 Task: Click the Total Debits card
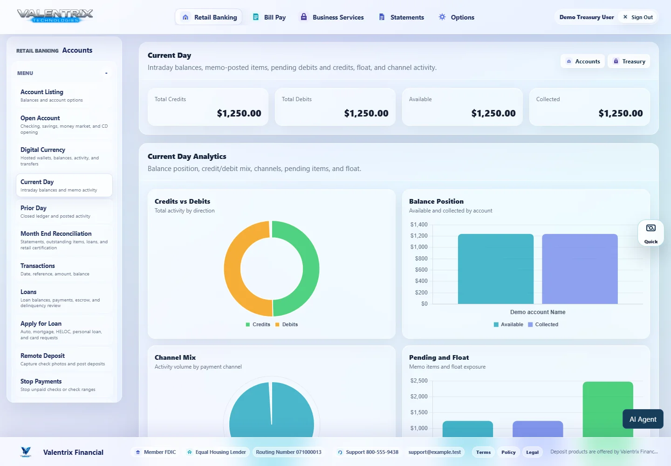335,107
